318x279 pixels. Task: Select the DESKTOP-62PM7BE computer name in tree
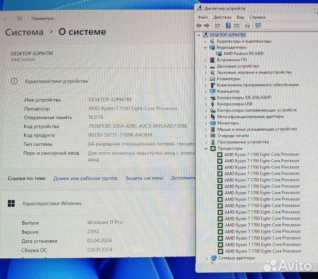pos(228,35)
